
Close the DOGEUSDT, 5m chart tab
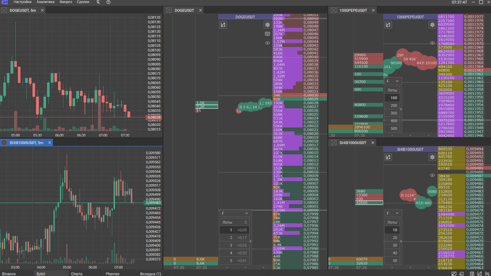[x=43, y=10]
